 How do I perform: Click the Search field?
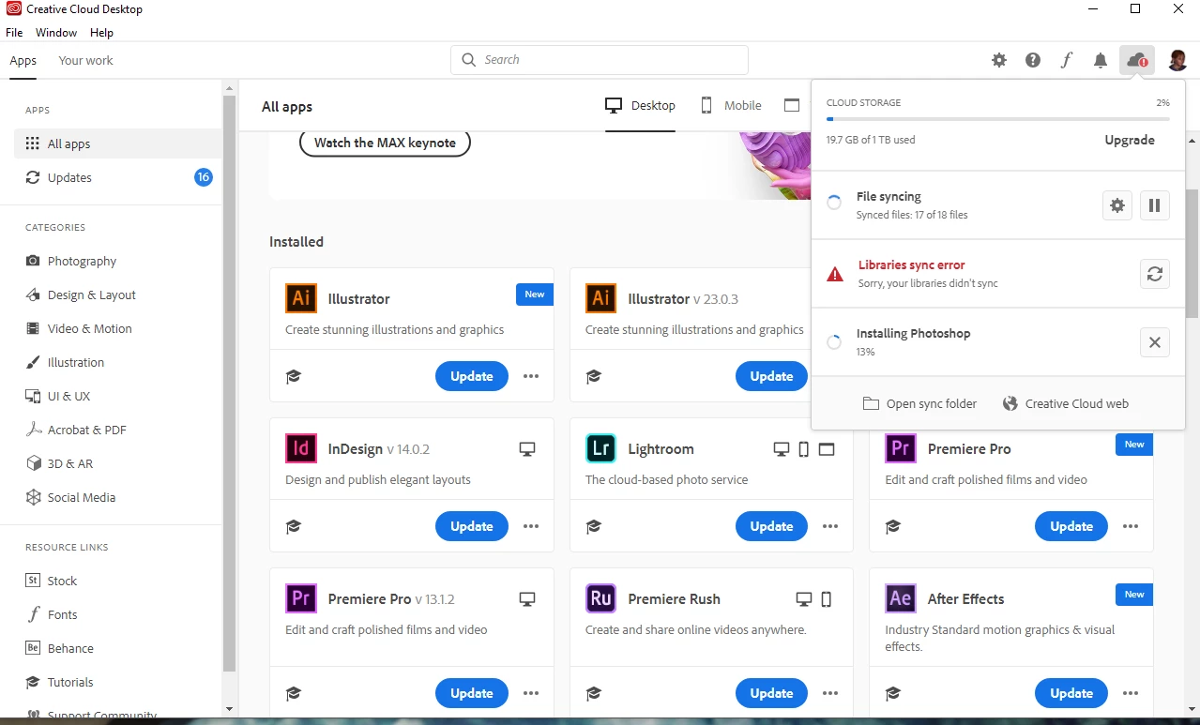pyautogui.click(x=600, y=60)
